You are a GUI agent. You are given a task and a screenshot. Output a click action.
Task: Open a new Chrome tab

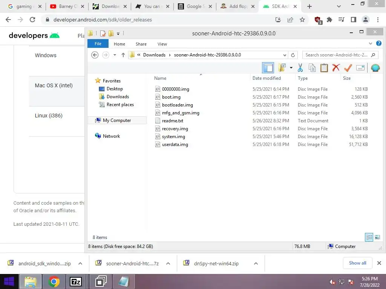click(309, 6)
